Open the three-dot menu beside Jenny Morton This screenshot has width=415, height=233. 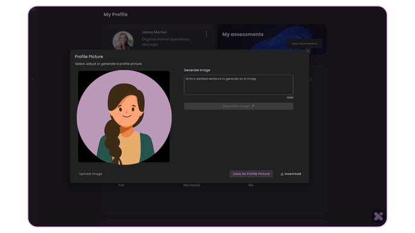pos(206,34)
